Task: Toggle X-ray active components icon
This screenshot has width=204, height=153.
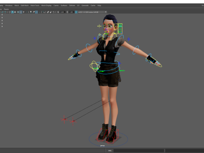Action: [51, 12]
